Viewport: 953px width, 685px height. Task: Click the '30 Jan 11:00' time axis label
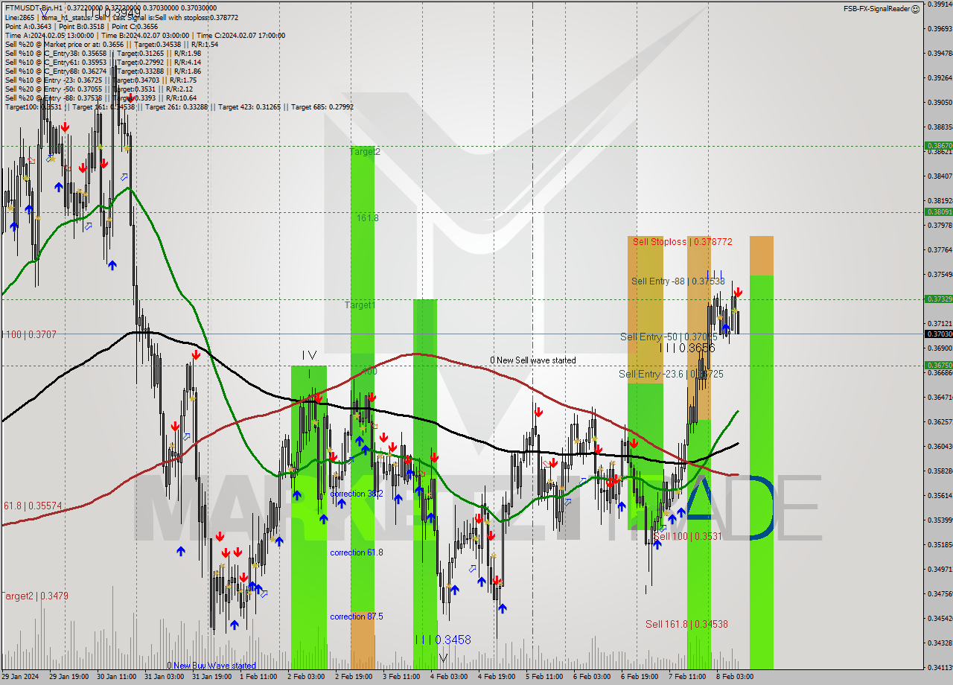116,677
